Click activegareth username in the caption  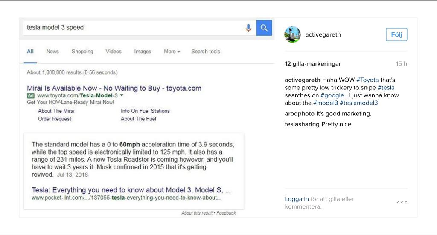303,80
